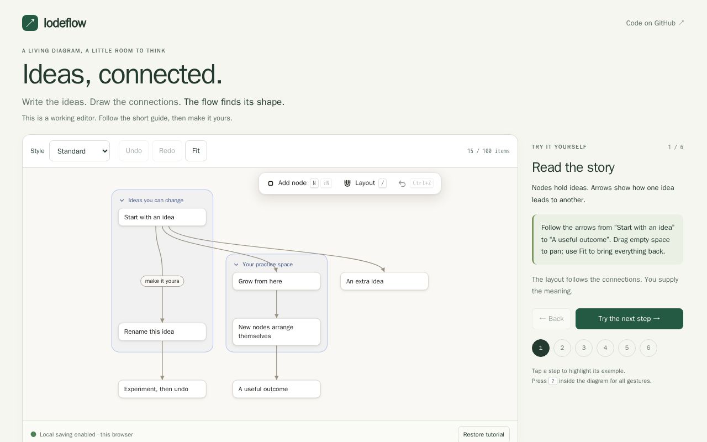Click the disabled Undo button

coord(134,151)
